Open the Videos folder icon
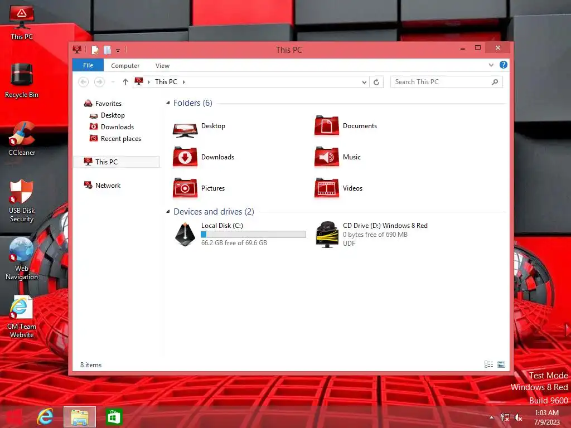Screen dimensions: 571x428 coord(327,188)
